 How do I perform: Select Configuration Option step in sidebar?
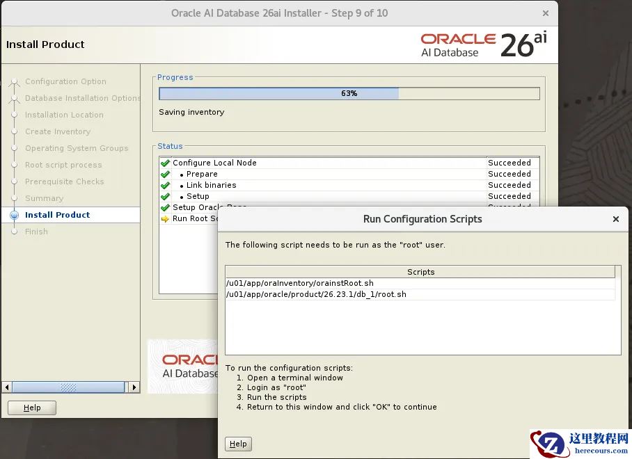coord(65,81)
